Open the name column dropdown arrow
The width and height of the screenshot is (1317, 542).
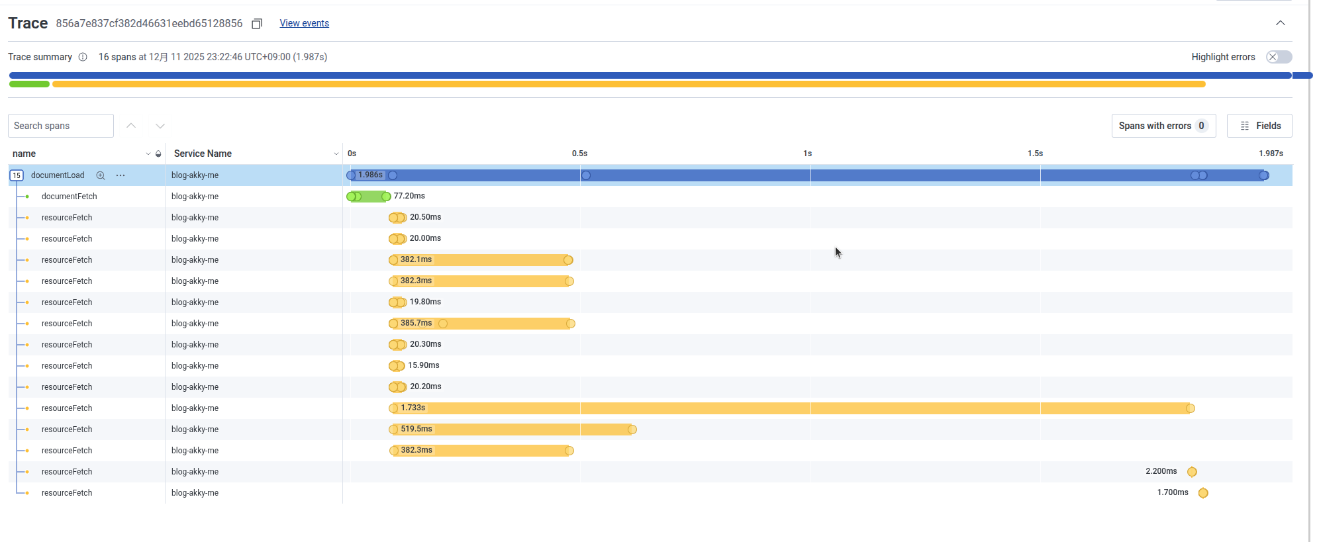(x=148, y=154)
